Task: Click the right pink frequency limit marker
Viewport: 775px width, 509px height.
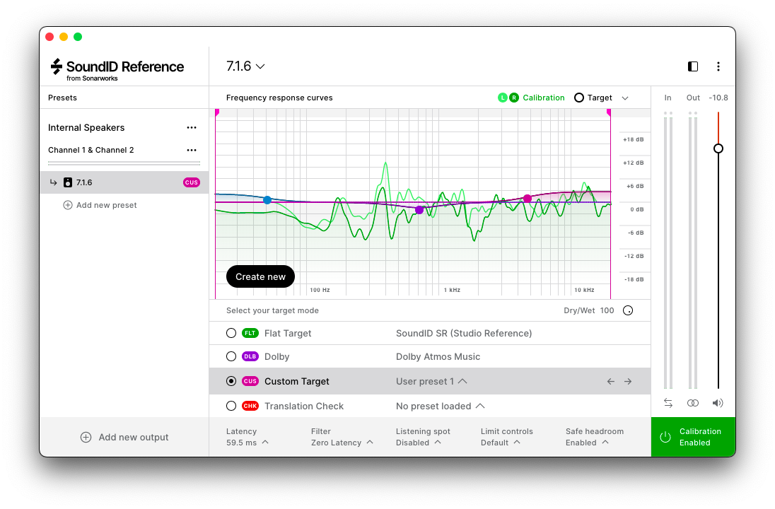Action: point(609,113)
